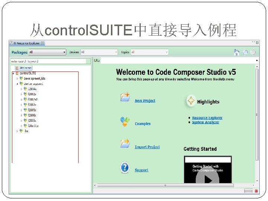This screenshot has height=201, width=268.
Task: Open the URL history dropdown arrow
Action: (257, 61)
